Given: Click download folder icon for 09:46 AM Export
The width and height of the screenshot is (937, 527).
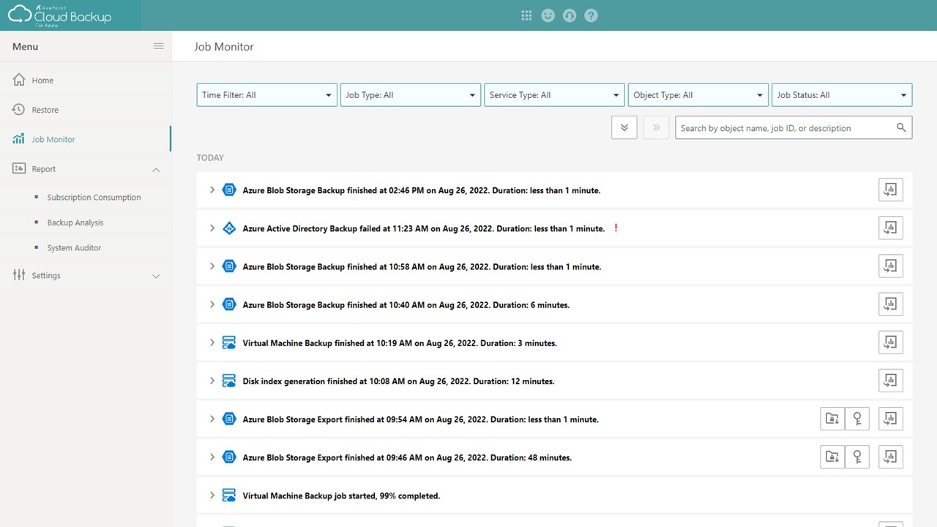Looking at the screenshot, I should click(832, 457).
